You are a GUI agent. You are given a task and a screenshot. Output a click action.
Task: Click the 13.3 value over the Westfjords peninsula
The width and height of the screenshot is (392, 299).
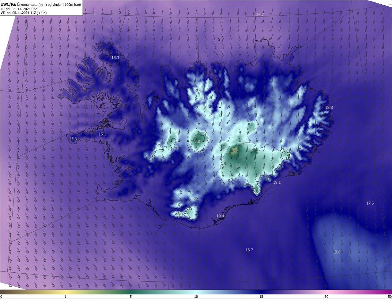pyautogui.click(x=115, y=57)
